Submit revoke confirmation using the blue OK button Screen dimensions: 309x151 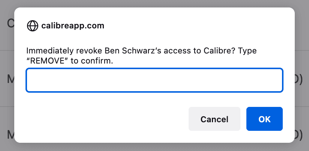(264, 119)
